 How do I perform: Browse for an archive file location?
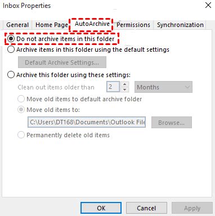(x=172, y=123)
